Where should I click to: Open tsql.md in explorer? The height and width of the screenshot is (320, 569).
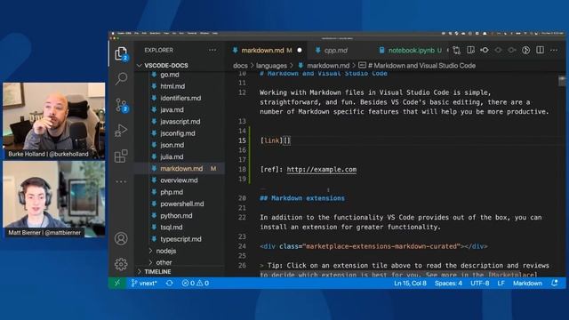click(172, 228)
